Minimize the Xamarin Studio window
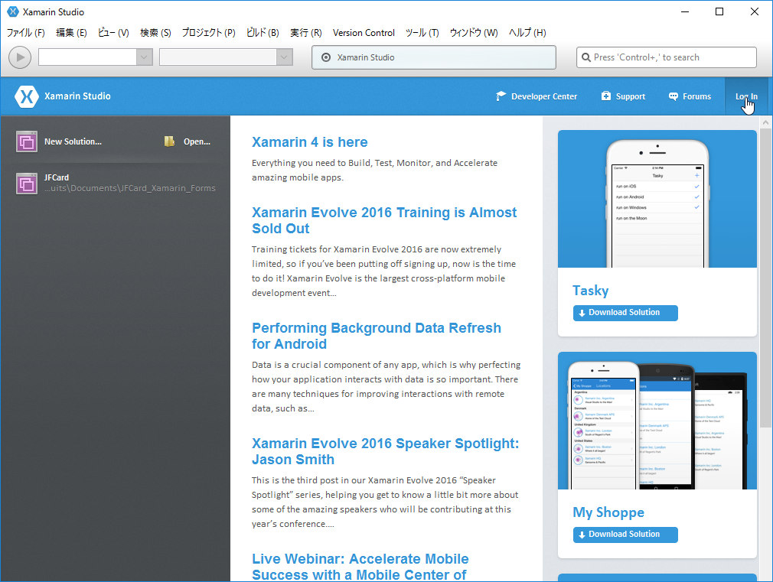This screenshot has height=582, width=773. point(685,11)
